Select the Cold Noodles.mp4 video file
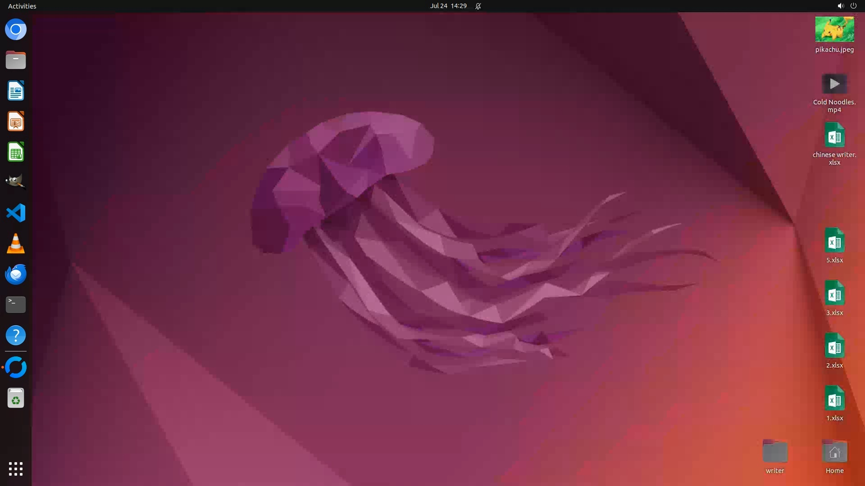This screenshot has height=486, width=865. [x=834, y=84]
